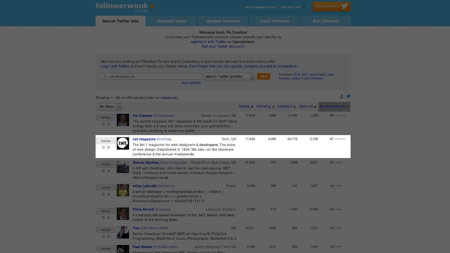Click the search magnifier icon
This screenshot has width=450, height=253.
pos(105,76)
